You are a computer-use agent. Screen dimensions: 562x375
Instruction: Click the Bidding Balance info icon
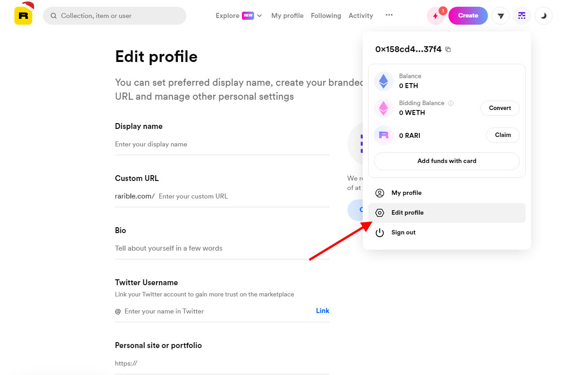click(451, 103)
